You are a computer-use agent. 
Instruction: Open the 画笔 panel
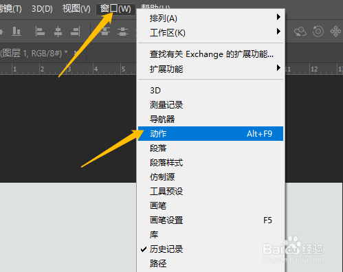point(210,206)
